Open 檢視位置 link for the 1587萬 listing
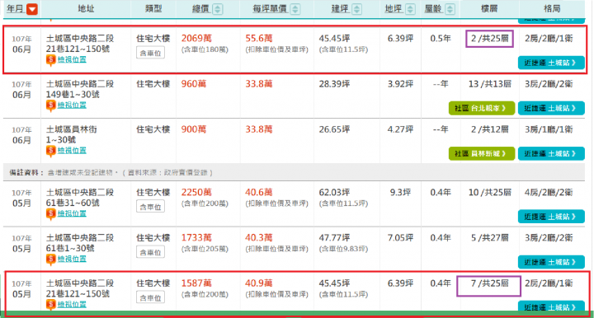This screenshot has height=318, width=594. 72,304
